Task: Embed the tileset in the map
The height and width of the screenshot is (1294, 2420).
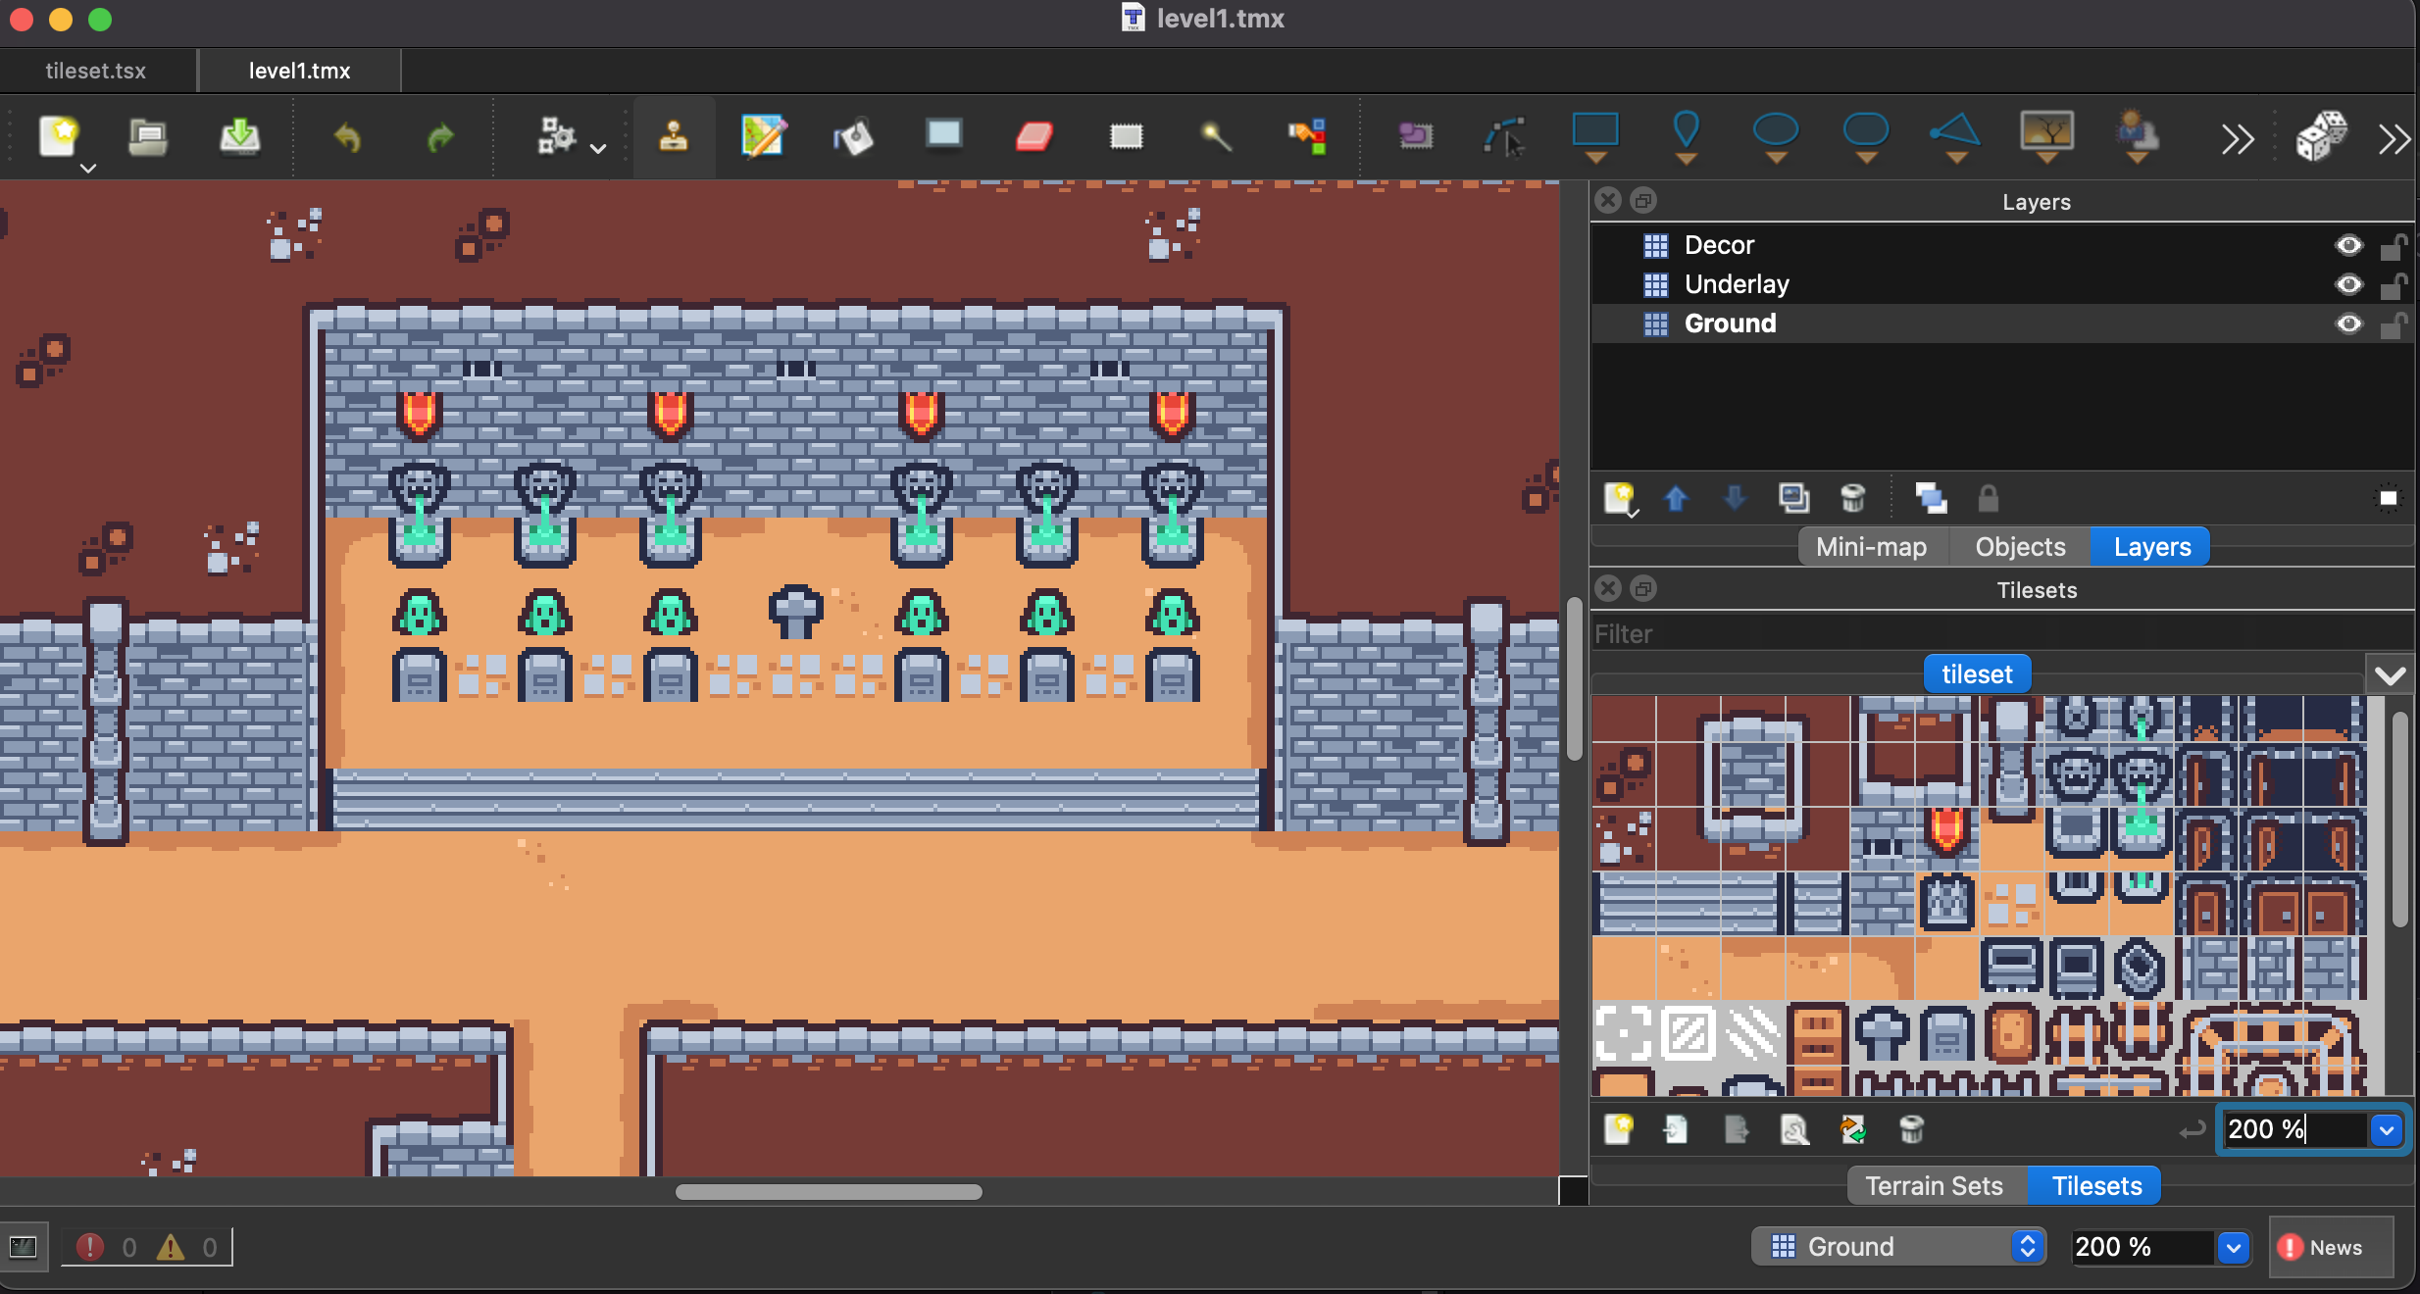Action: point(1676,1130)
